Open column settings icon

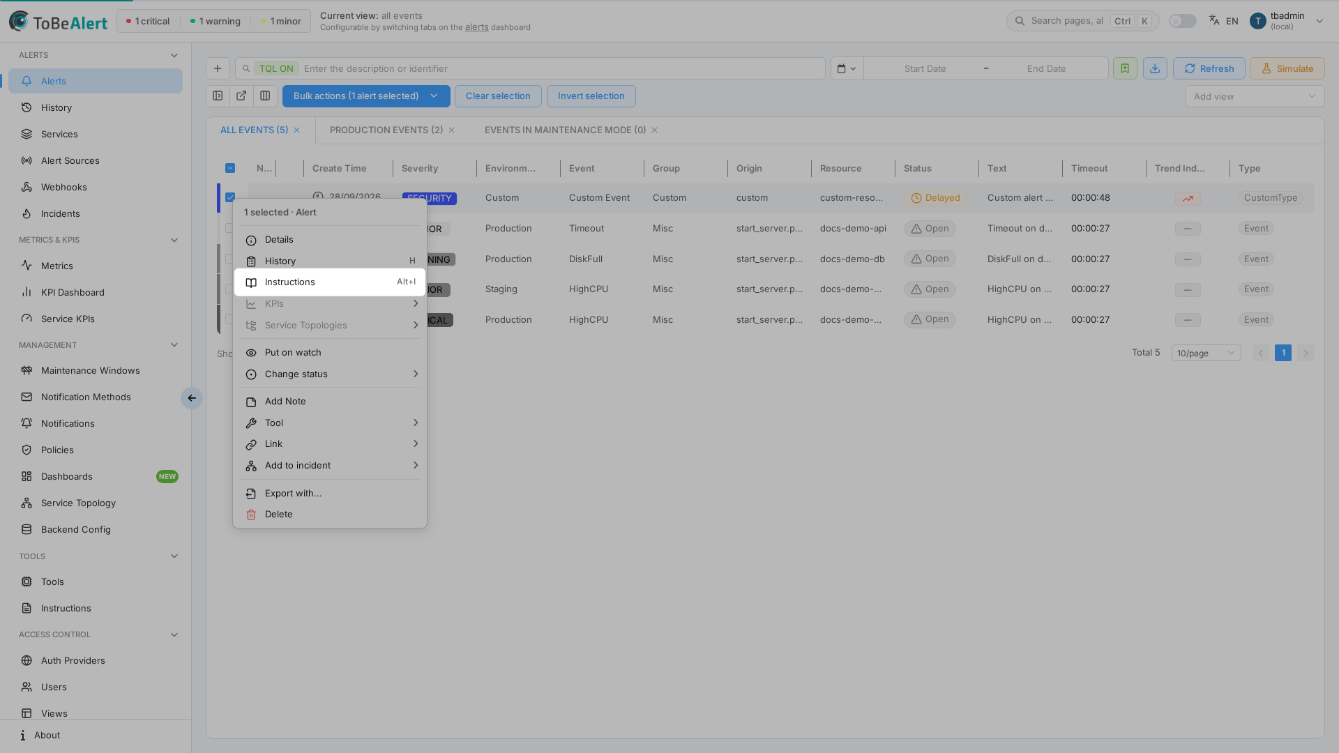[x=265, y=96]
